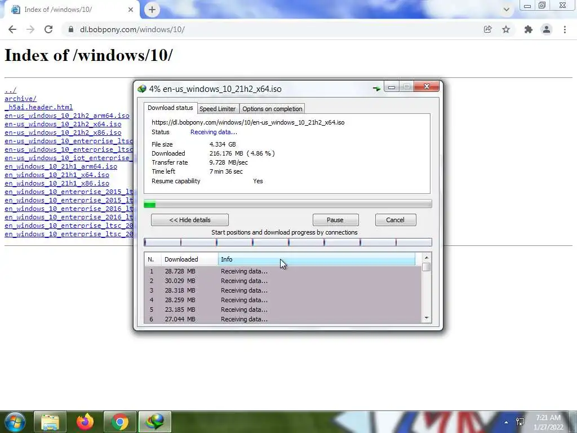The image size is (577, 433).
Task: Click en-us_windows_10_21h2_arm64.iso link
Action: click(x=67, y=116)
